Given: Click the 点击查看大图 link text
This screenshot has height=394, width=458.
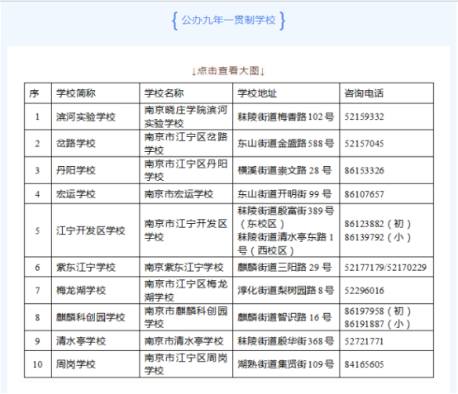Looking at the screenshot, I should click(228, 71).
